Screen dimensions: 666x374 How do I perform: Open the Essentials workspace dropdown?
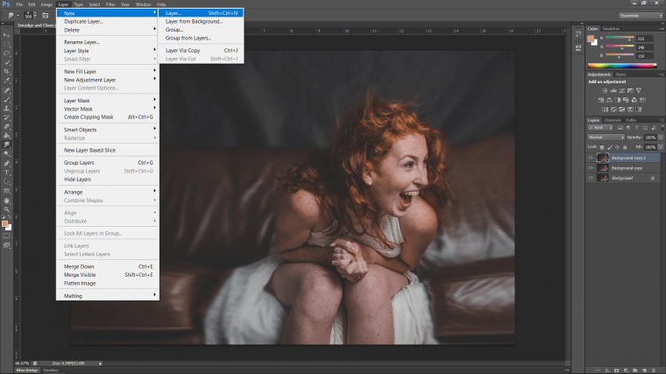(x=641, y=16)
